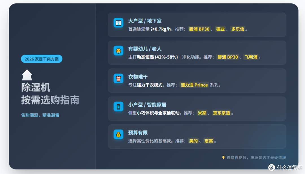Screen dimensions: 305x174
Task: Click the text 选择高性价比的基础款
Action: (149, 141)
